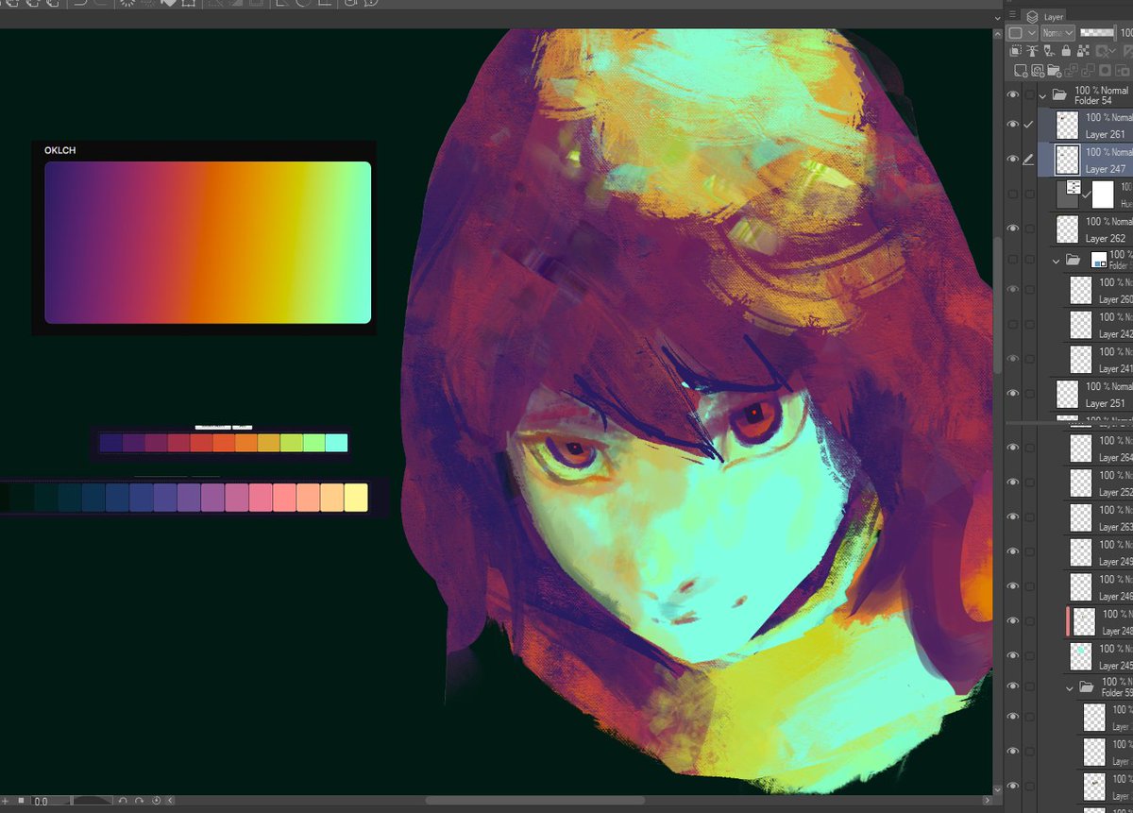Toggle visibility of Layer 251
Screen dimensions: 1133x813
point(1013,394)
